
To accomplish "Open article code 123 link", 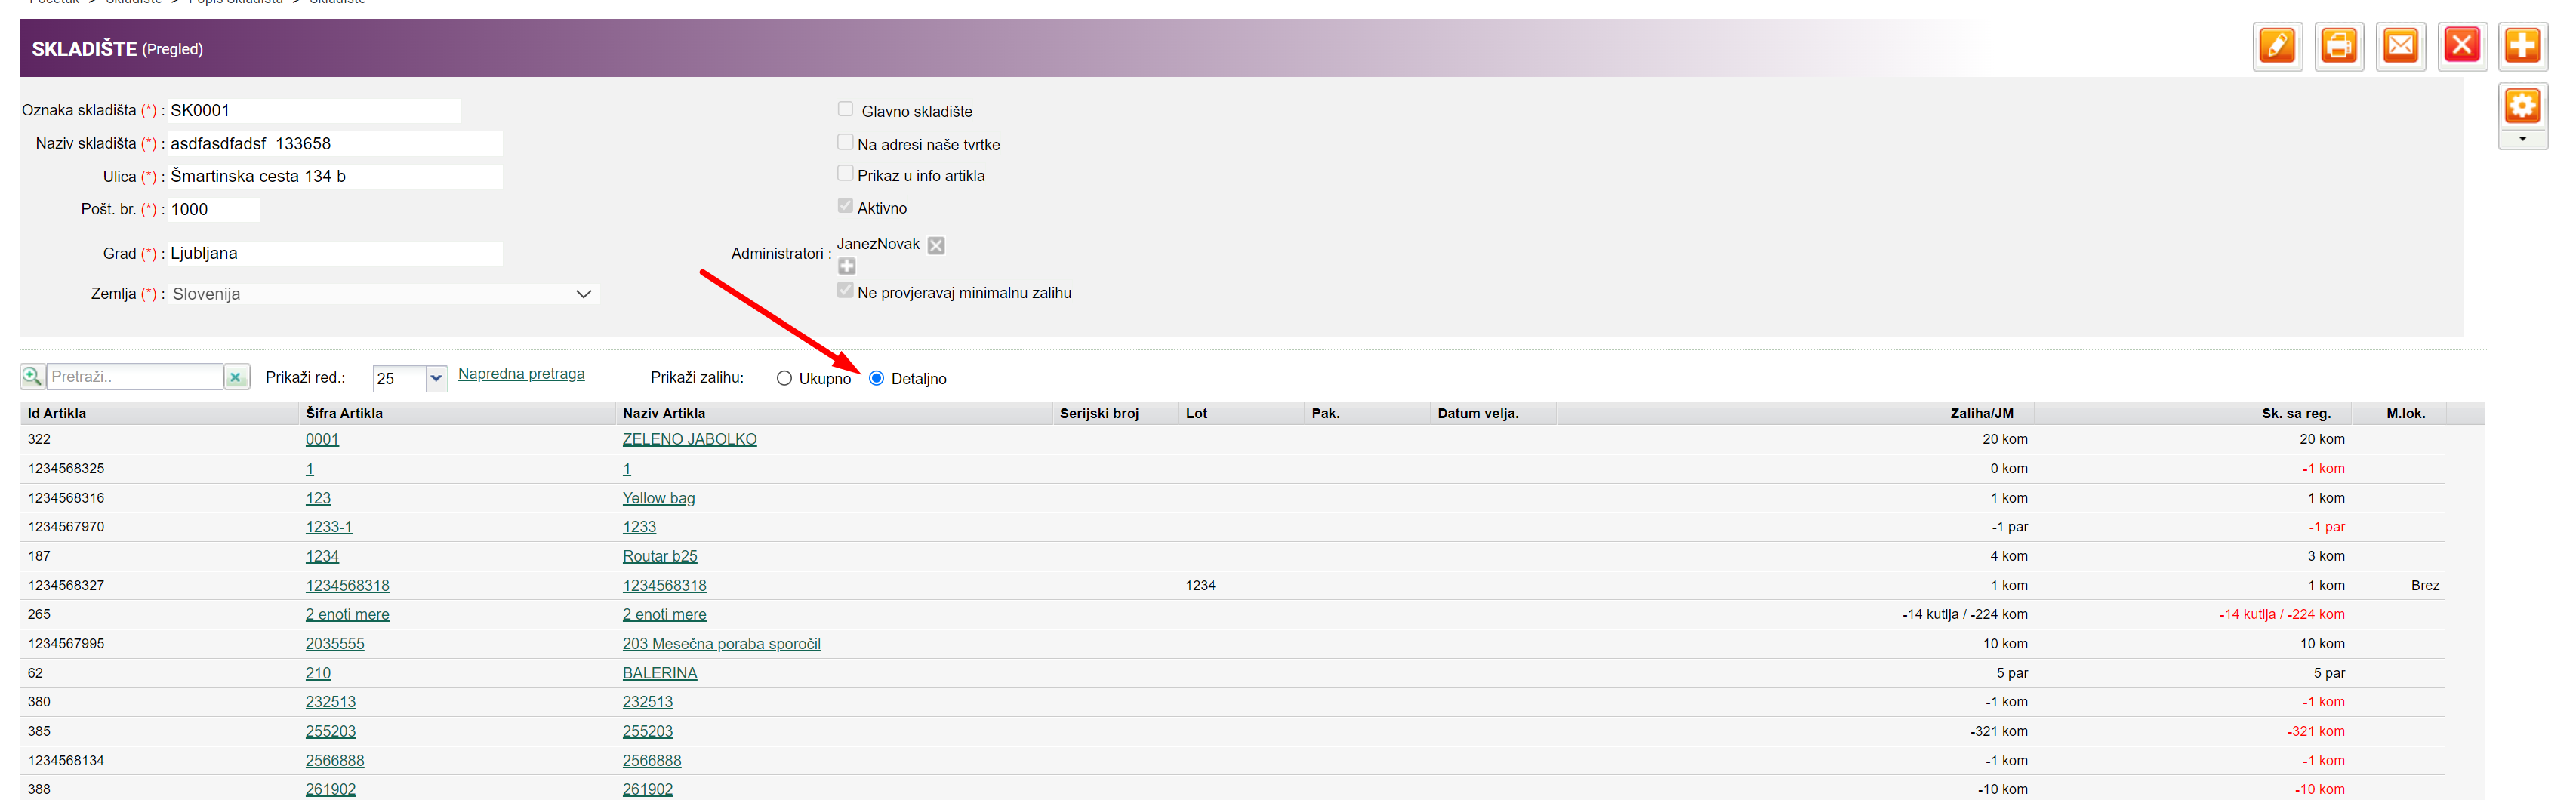I will pos(318,498).
